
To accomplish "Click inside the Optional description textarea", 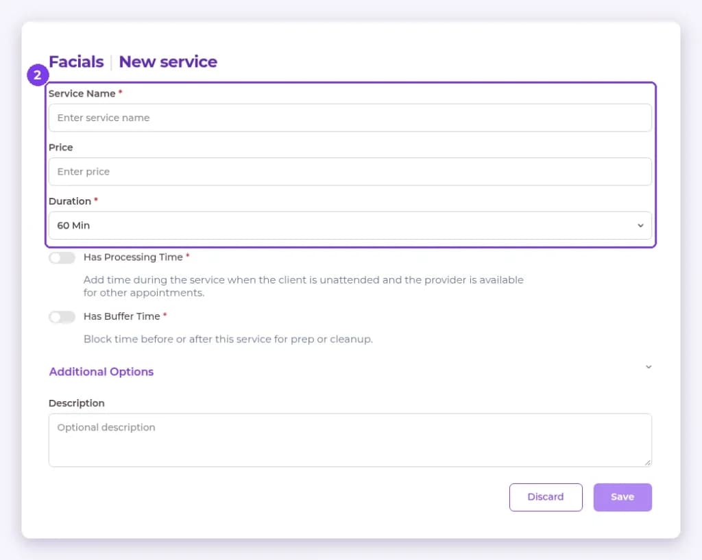I will [x=350, y=440].
